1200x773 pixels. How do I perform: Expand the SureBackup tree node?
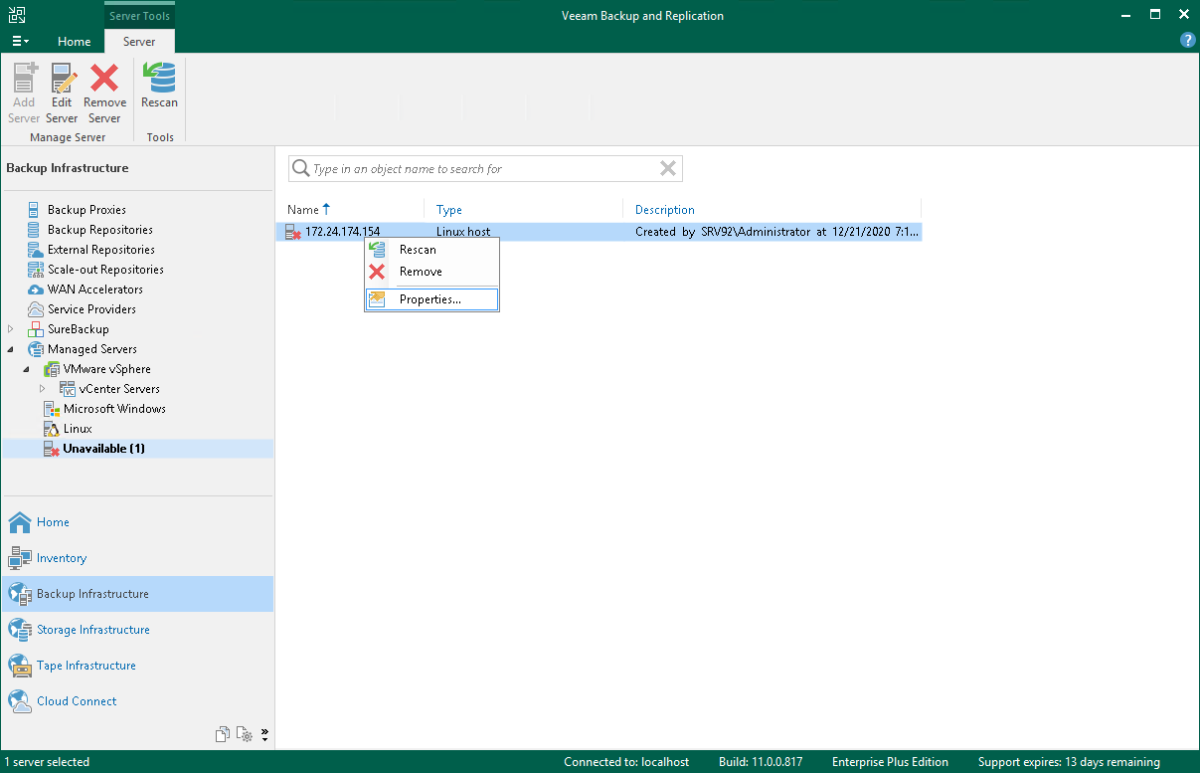coord(11,329)
